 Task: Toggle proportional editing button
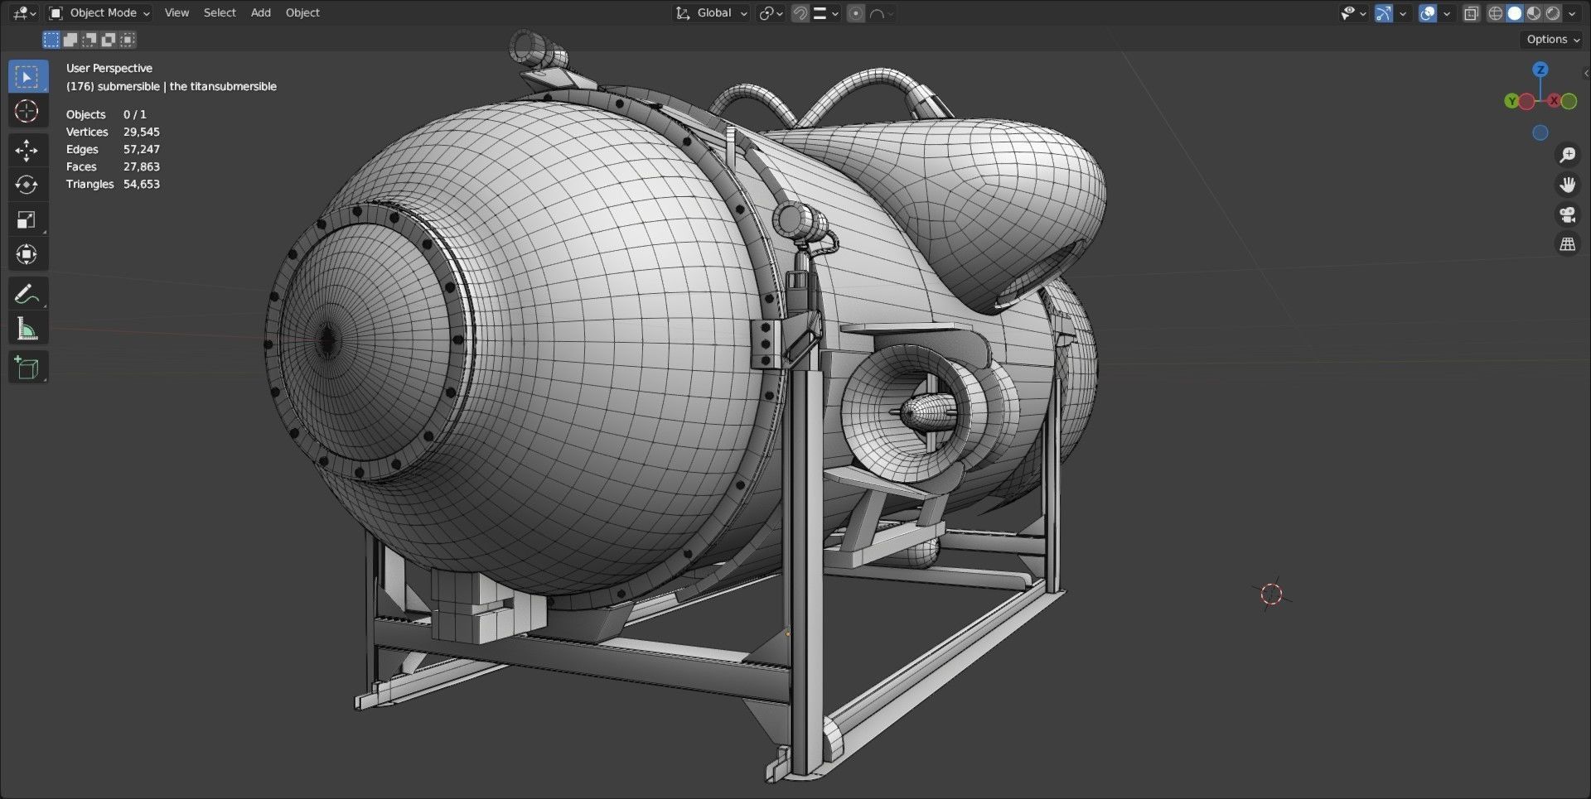[856, 13]
